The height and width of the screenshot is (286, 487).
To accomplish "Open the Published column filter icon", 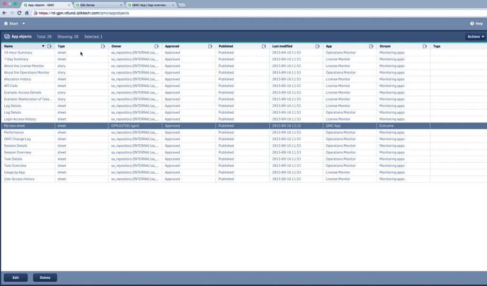I will (x=264, y=46).
